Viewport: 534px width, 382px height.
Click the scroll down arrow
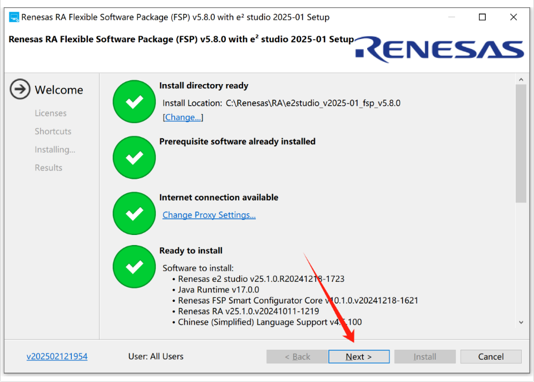click(521, 322)
